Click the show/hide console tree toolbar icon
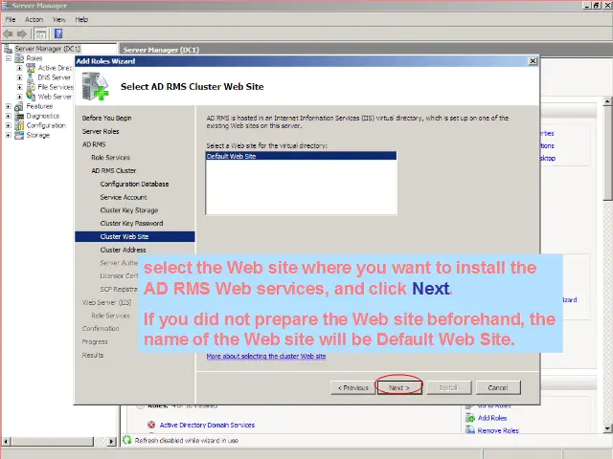613x459 pixels. click(41, 34)
